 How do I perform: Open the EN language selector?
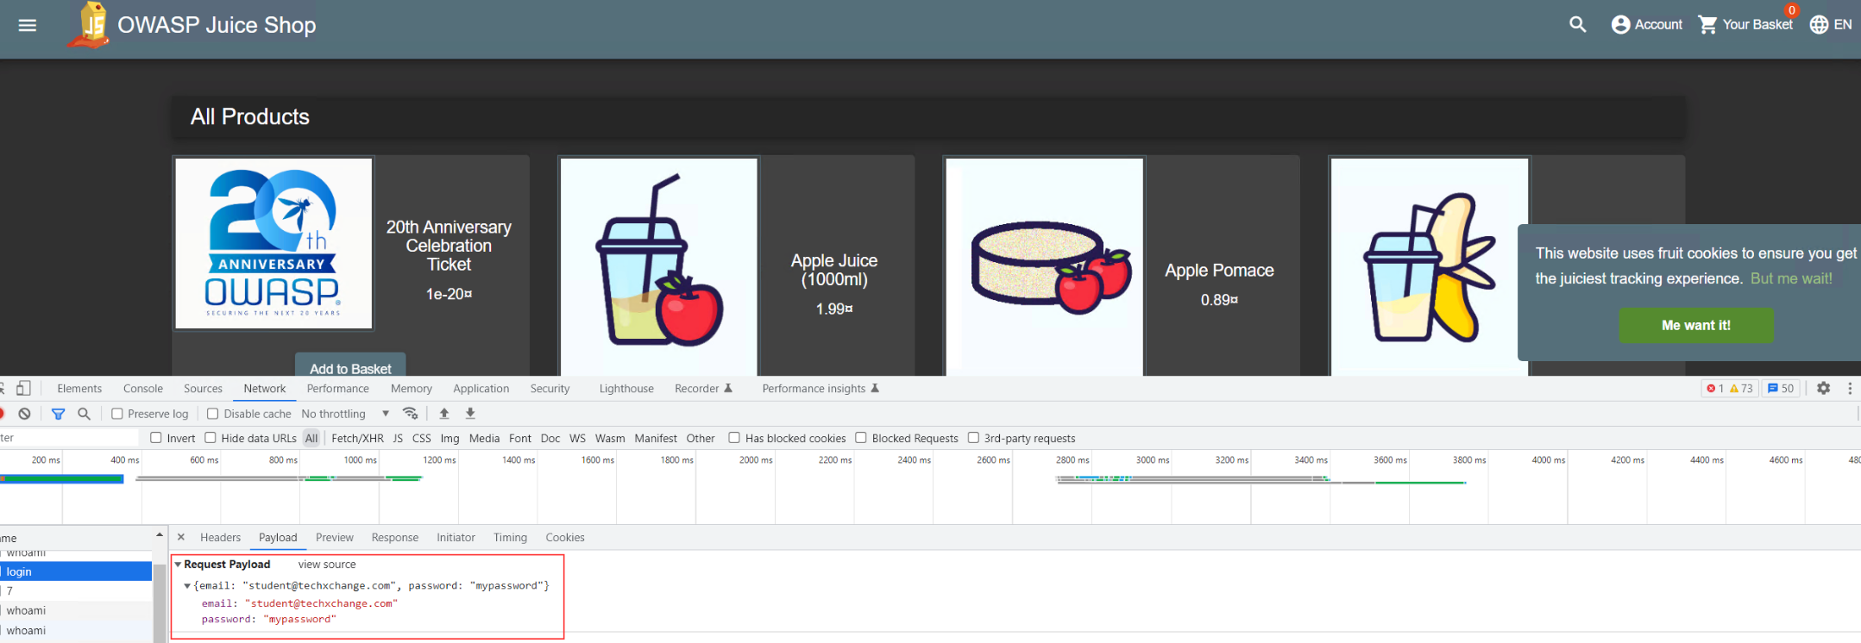(x=1830, y=24)
